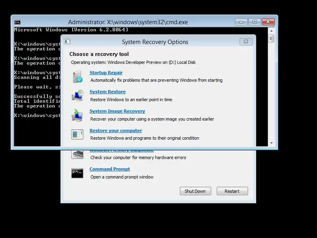The width and height of the screenshot is (317, 238).
Task: Maximize the cmd.exe window
Action: click(254, 22)
